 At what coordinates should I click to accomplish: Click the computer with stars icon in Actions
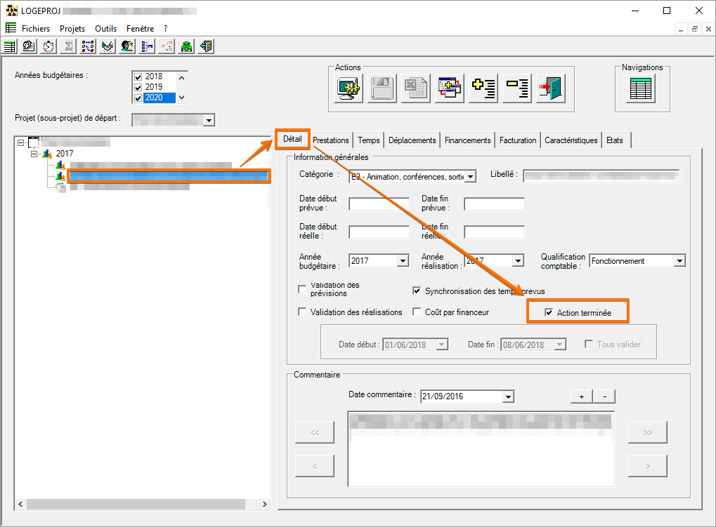[349, 88]
